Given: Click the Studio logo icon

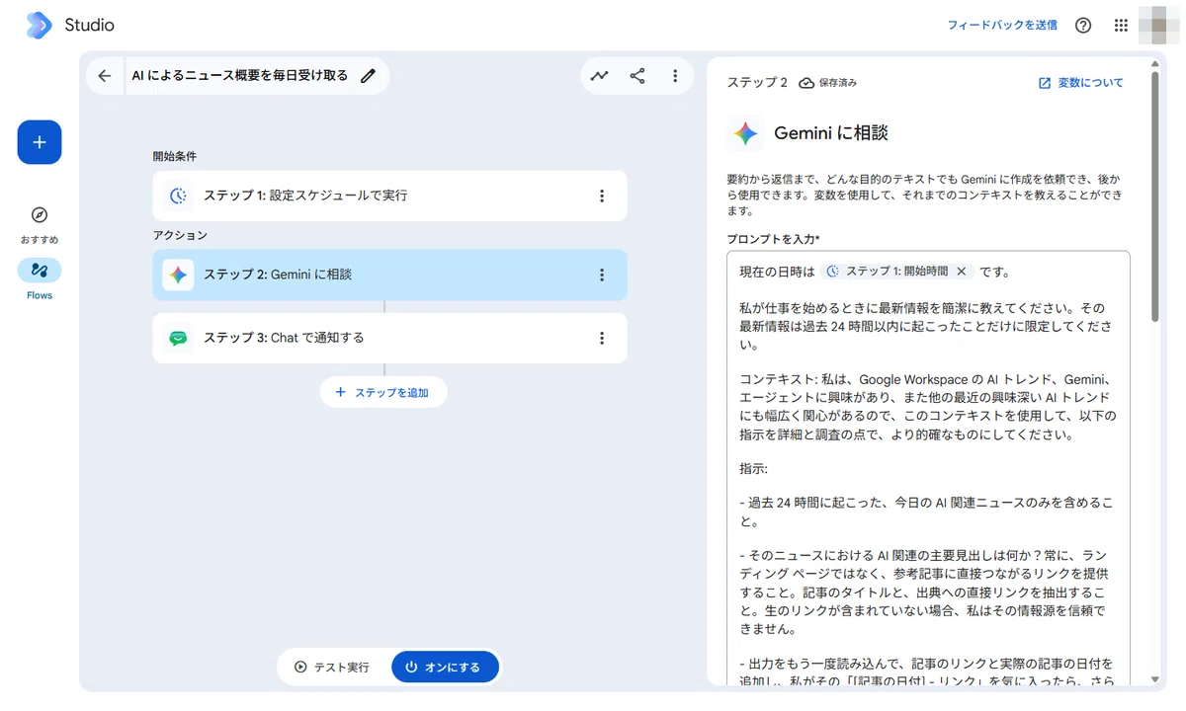Looking at the screenshot, I should point(39,25).
